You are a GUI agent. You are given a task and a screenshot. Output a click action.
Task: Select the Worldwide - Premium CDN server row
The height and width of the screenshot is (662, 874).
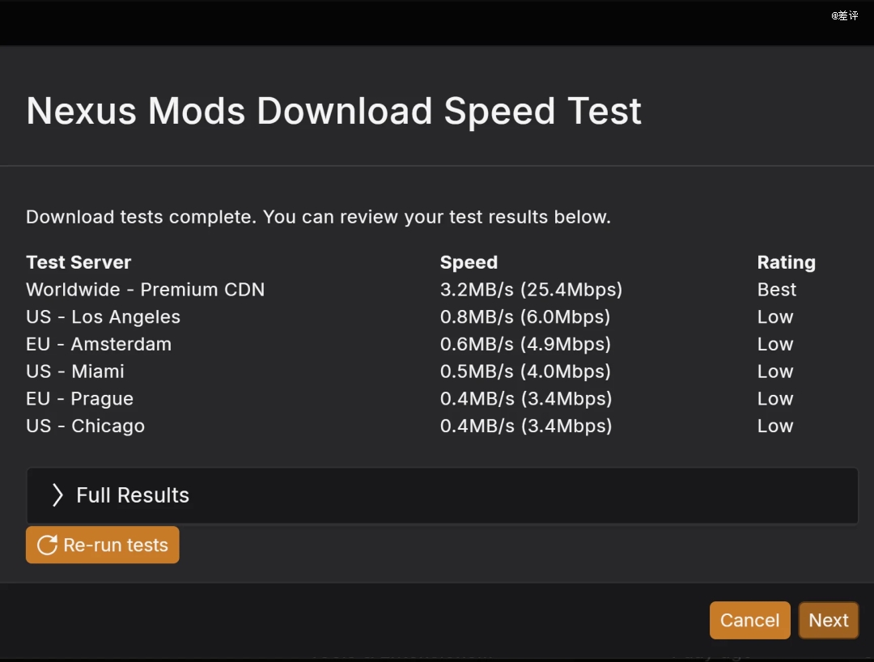(146, 290)
